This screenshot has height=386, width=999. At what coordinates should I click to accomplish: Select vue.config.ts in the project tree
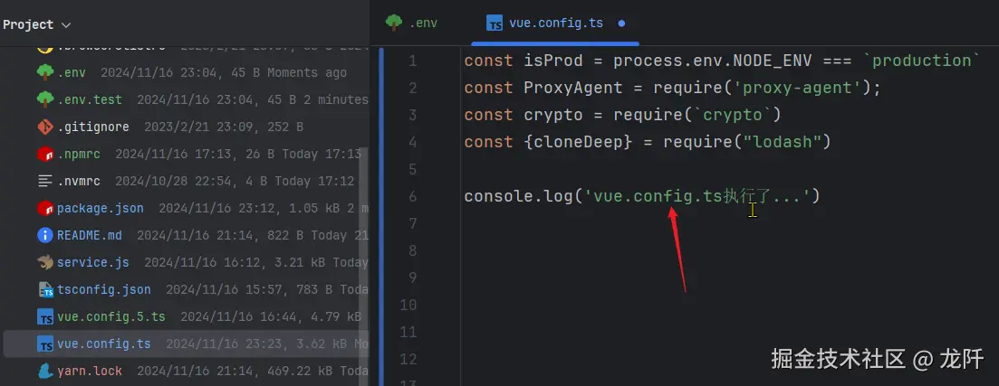103,344
